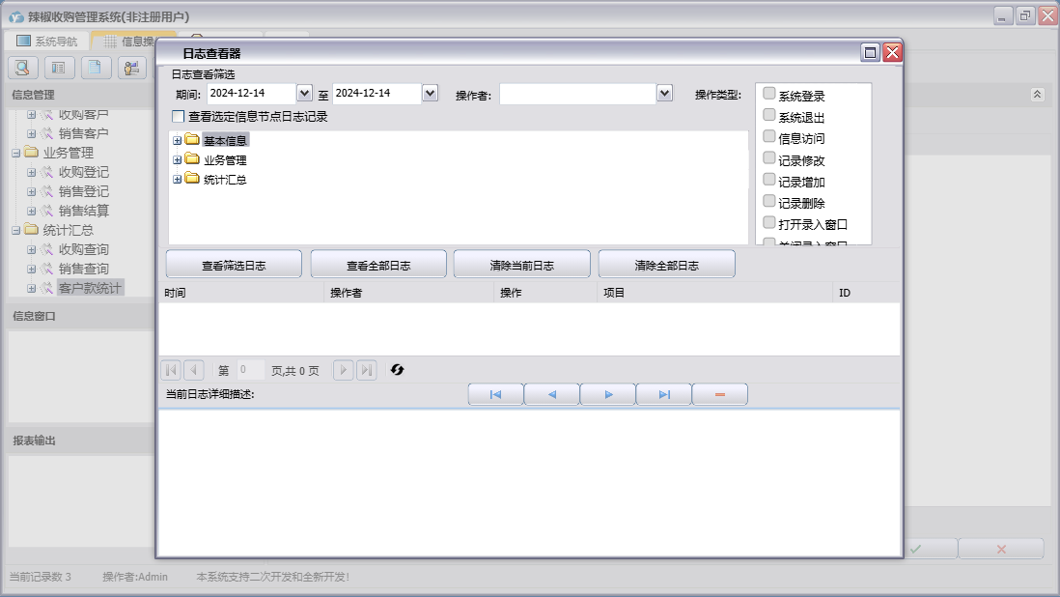Go to first log page

(x=171, y=370)
